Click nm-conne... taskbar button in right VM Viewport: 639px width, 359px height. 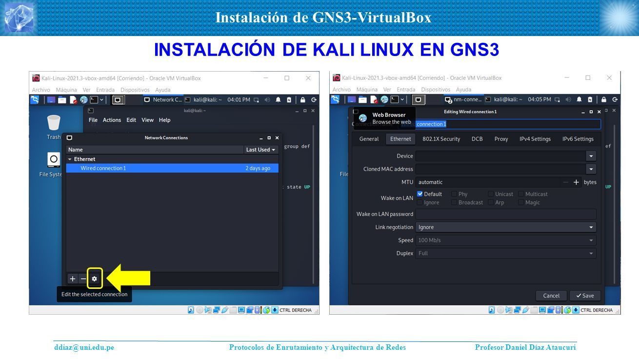point(463,99)
